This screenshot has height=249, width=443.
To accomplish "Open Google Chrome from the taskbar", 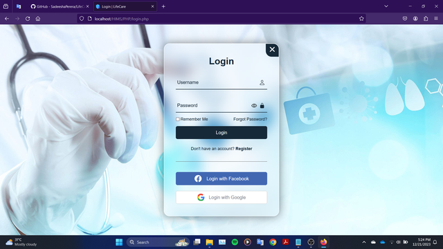I will [x=273, y=242].
